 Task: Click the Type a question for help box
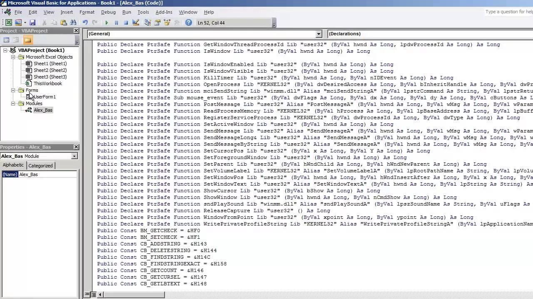pyautogui.click(x=509, y=12)
